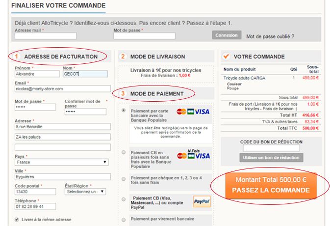This screenshot has height=226, width=331.
Task: Click the orange checkmark beside Votre Commande
Action: [226, 56]
